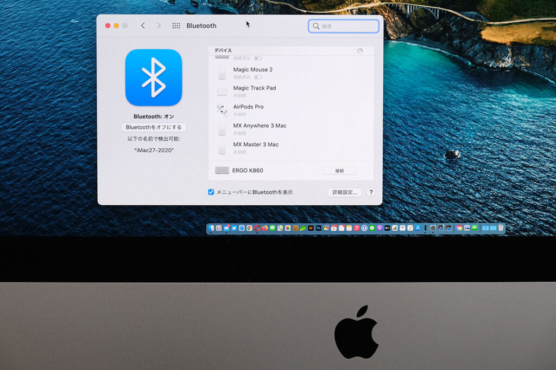Open Mail in the Dock
Image resolution: width=556 pixels, height=370 pixels.
coord(226,228)
